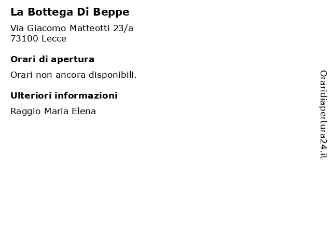Click the bold word "apertura"
This screenshot has height=249, width=332.
coord(73,60)
